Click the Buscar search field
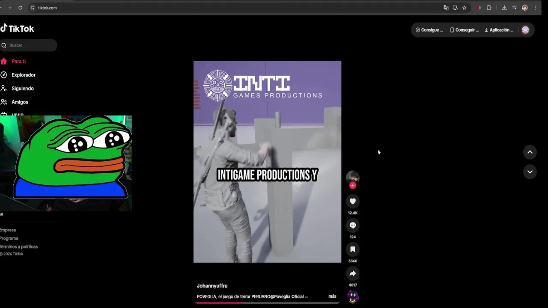 [28, 45]
